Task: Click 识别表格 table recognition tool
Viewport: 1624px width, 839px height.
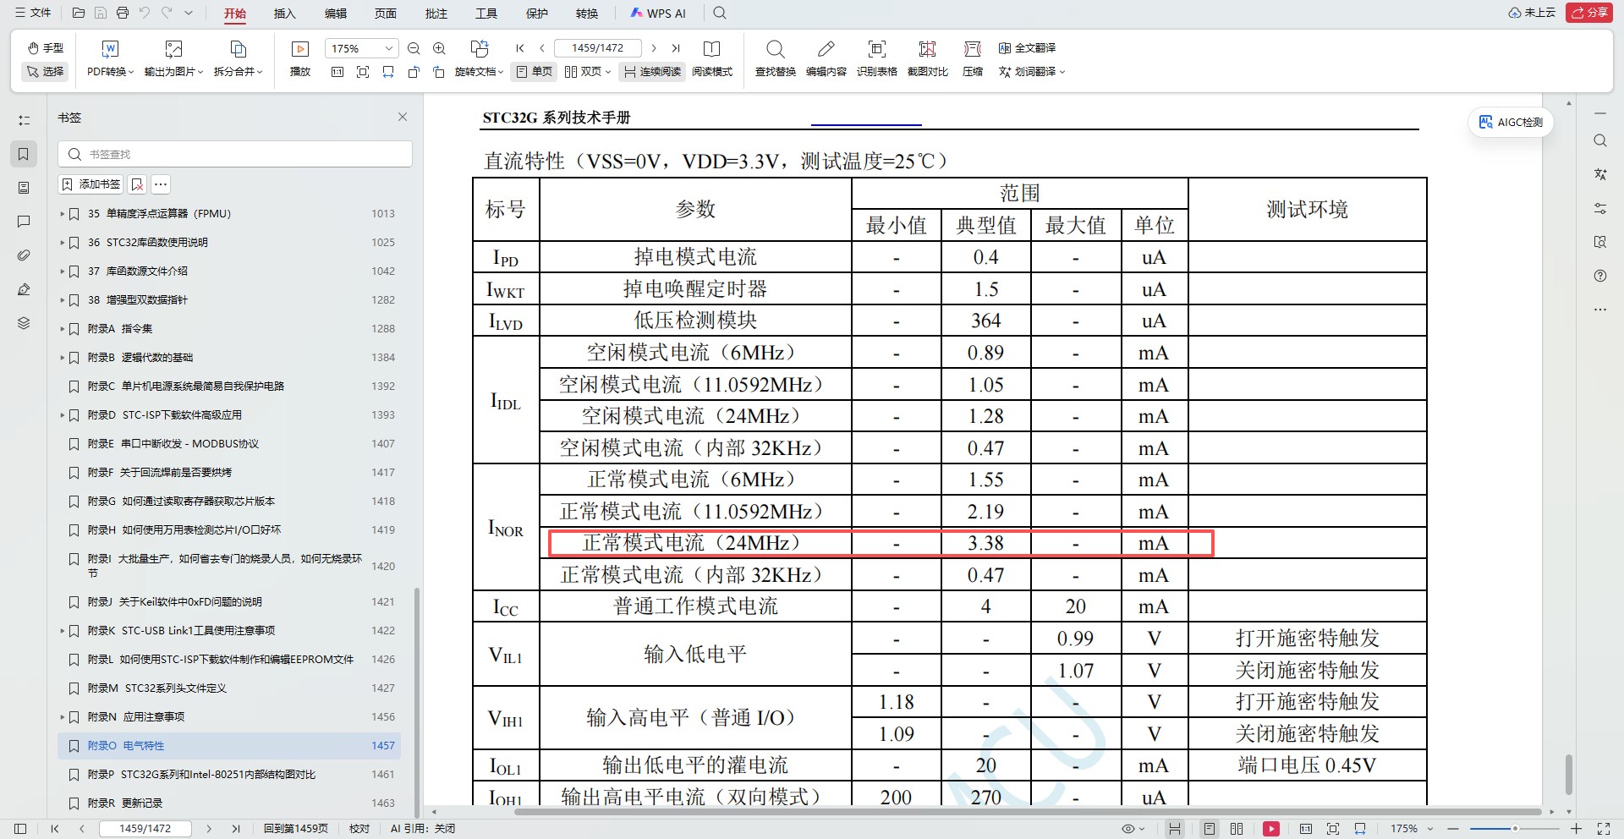Action: pyautogui.click(x=877, y=58)
